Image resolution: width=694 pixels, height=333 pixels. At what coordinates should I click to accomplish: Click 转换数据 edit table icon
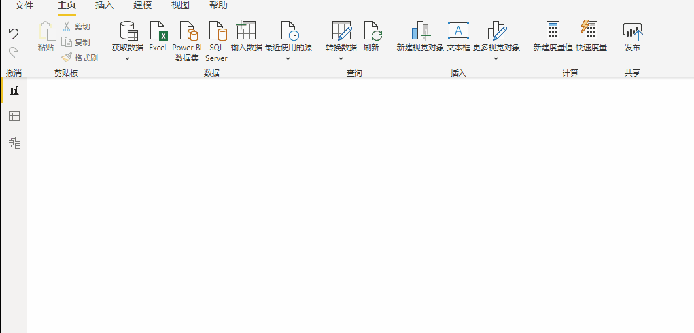[x=341, y=31]
